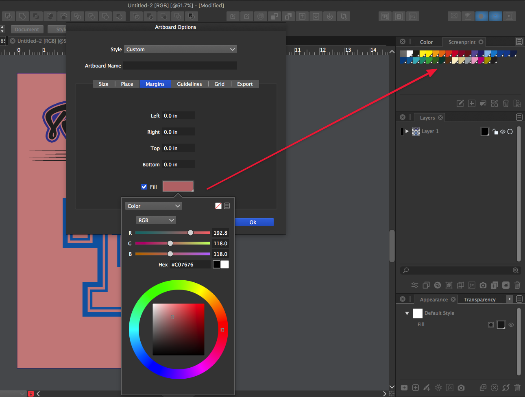Uncheck the Fill checkbox in Artboard Options
Viewport: 525px width, 397px height.
(144, 187)
